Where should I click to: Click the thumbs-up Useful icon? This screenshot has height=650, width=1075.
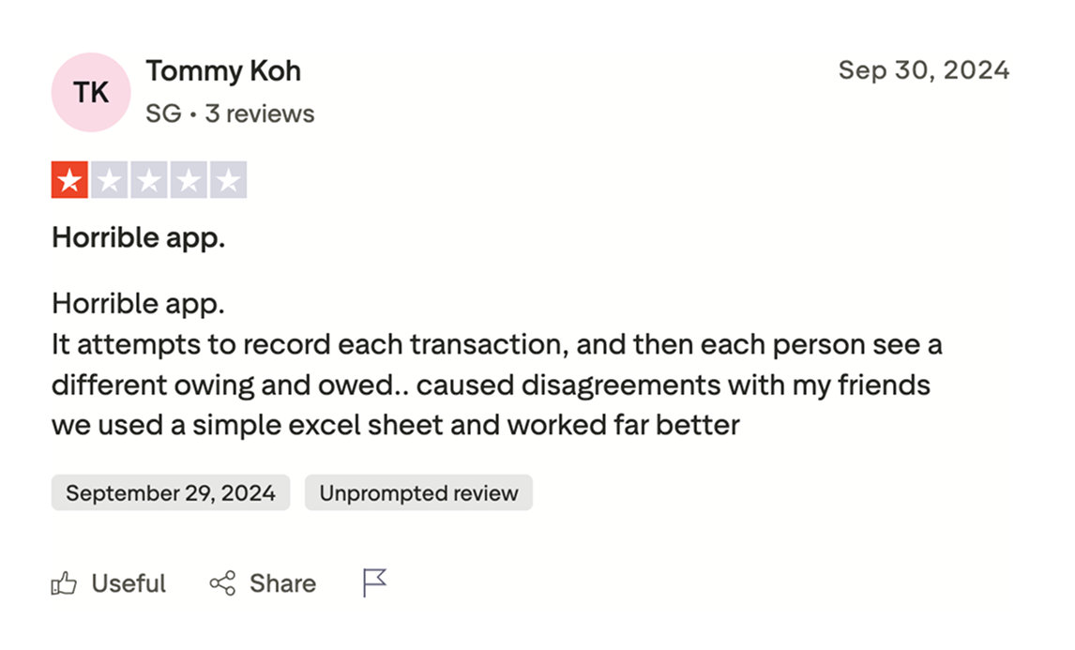point(64,584)
